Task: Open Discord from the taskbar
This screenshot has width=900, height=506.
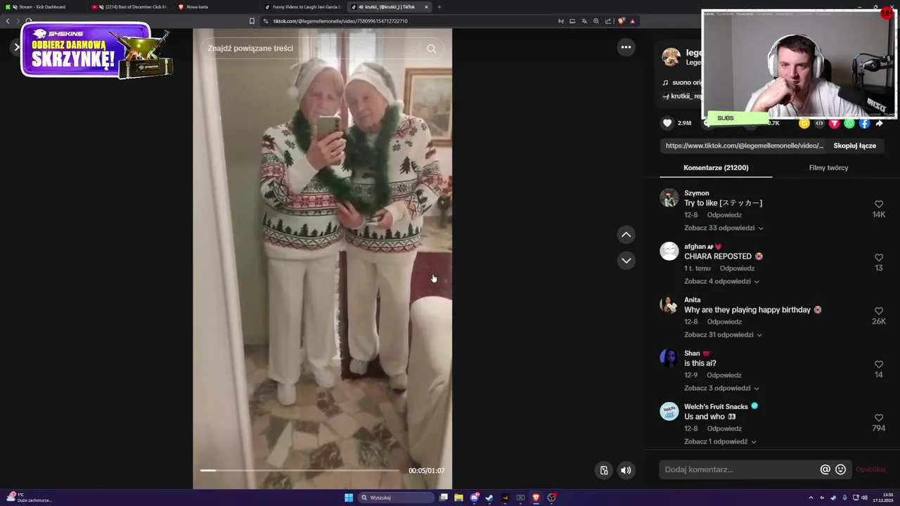Action: click(x=475, y=498)
